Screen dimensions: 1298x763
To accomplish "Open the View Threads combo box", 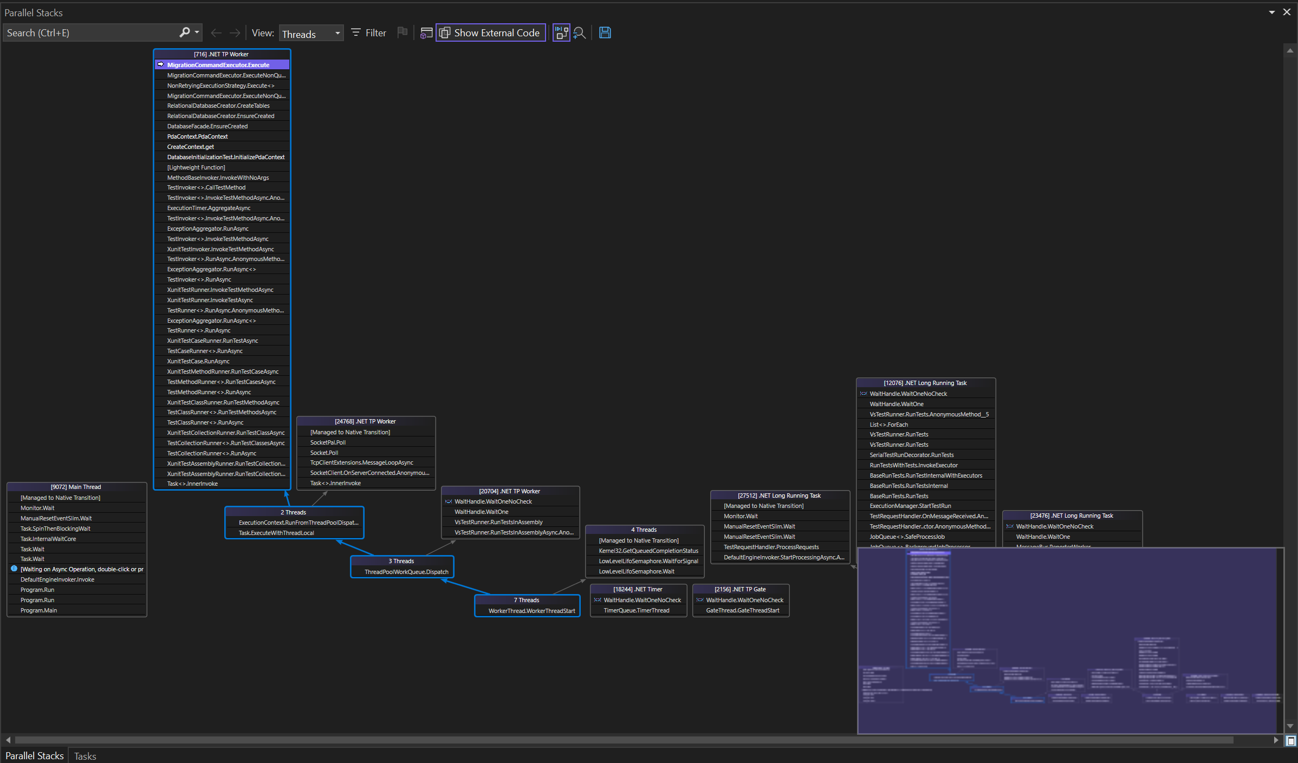I will point(311,34).
